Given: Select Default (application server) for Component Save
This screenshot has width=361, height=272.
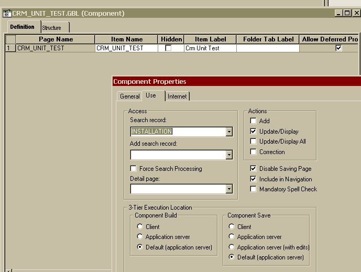Looking at the screenshot, I should [x=232, y=257].
